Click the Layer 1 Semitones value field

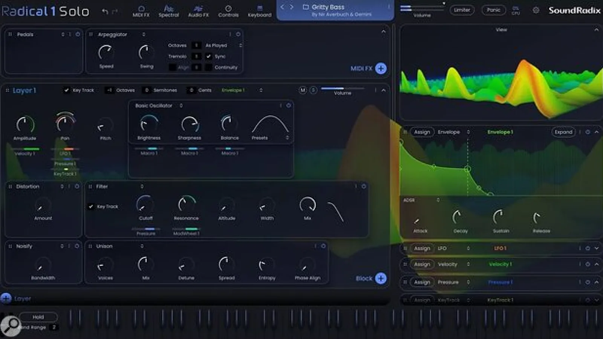pyautogui.click(x=147, y=90)
